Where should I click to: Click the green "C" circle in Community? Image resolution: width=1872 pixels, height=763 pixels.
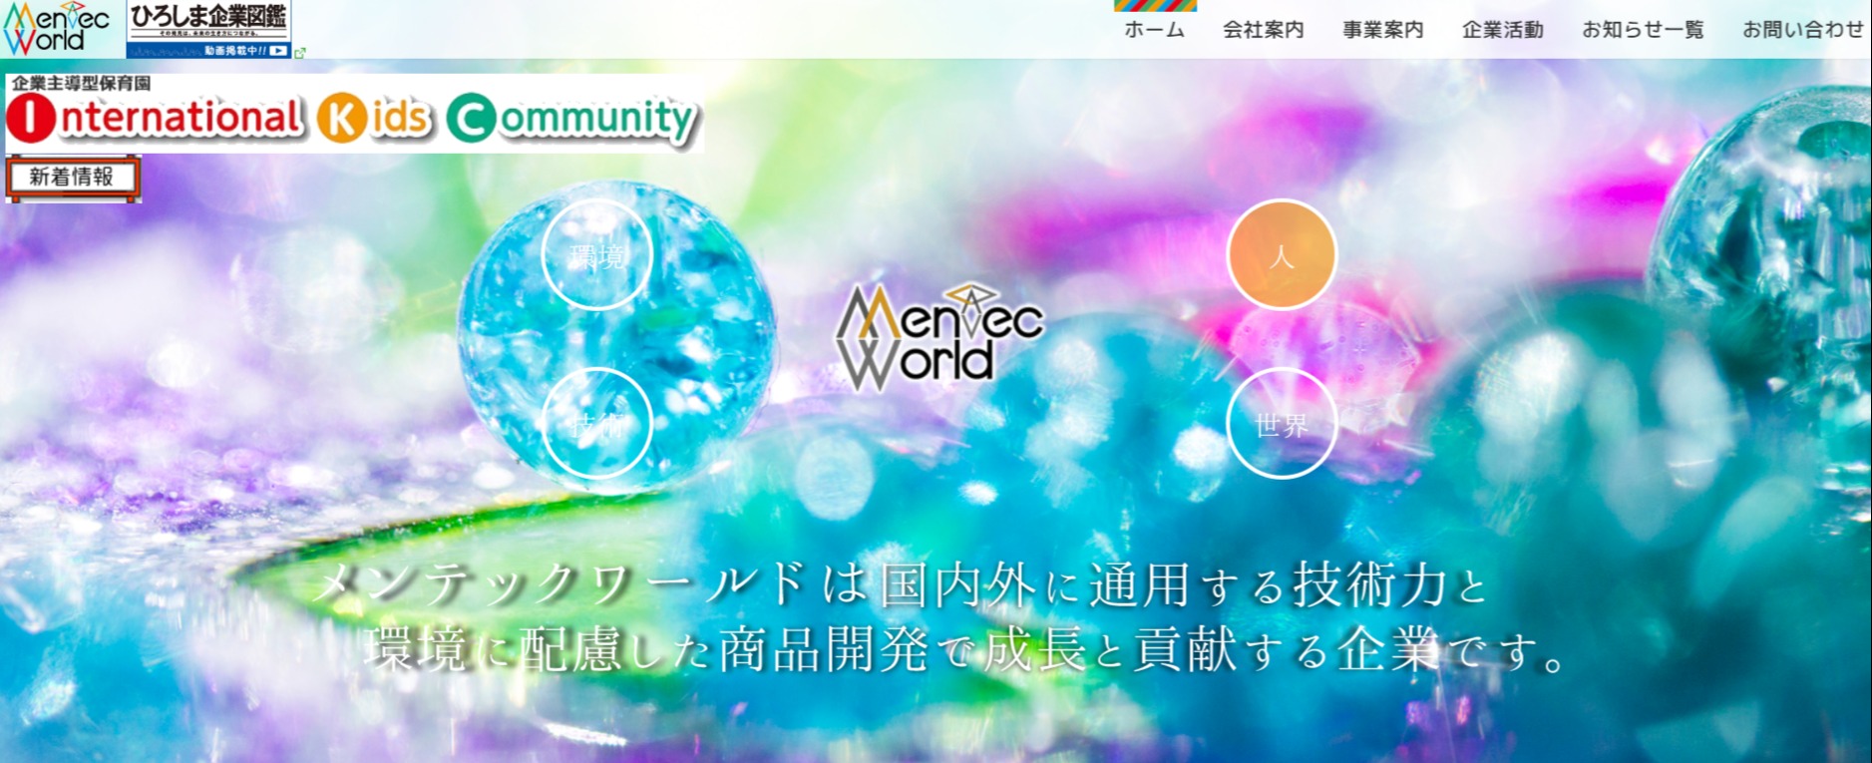tap(471, 119)
